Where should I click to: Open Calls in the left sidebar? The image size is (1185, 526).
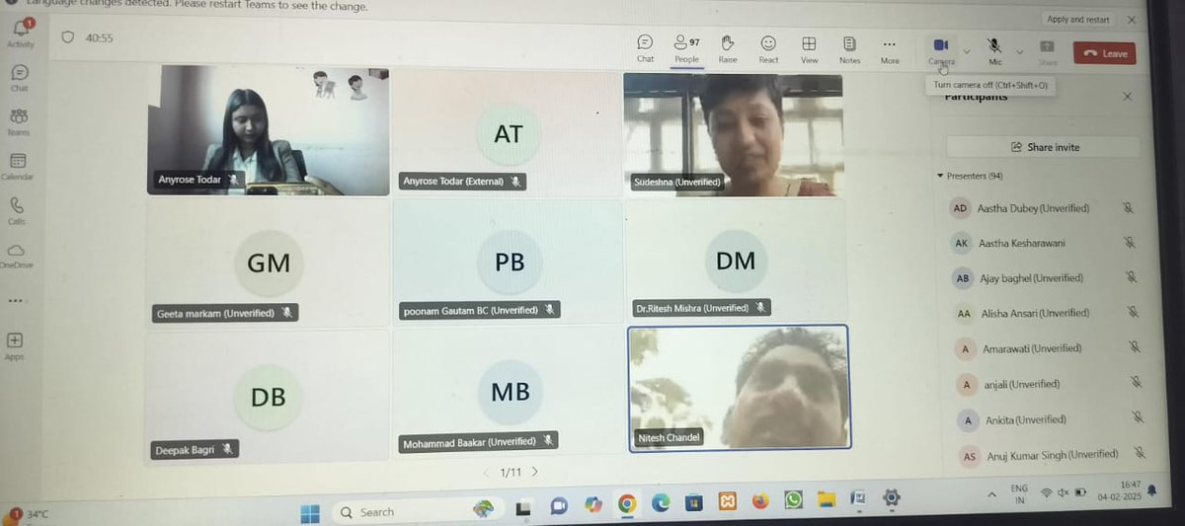[x=17, y=211]
